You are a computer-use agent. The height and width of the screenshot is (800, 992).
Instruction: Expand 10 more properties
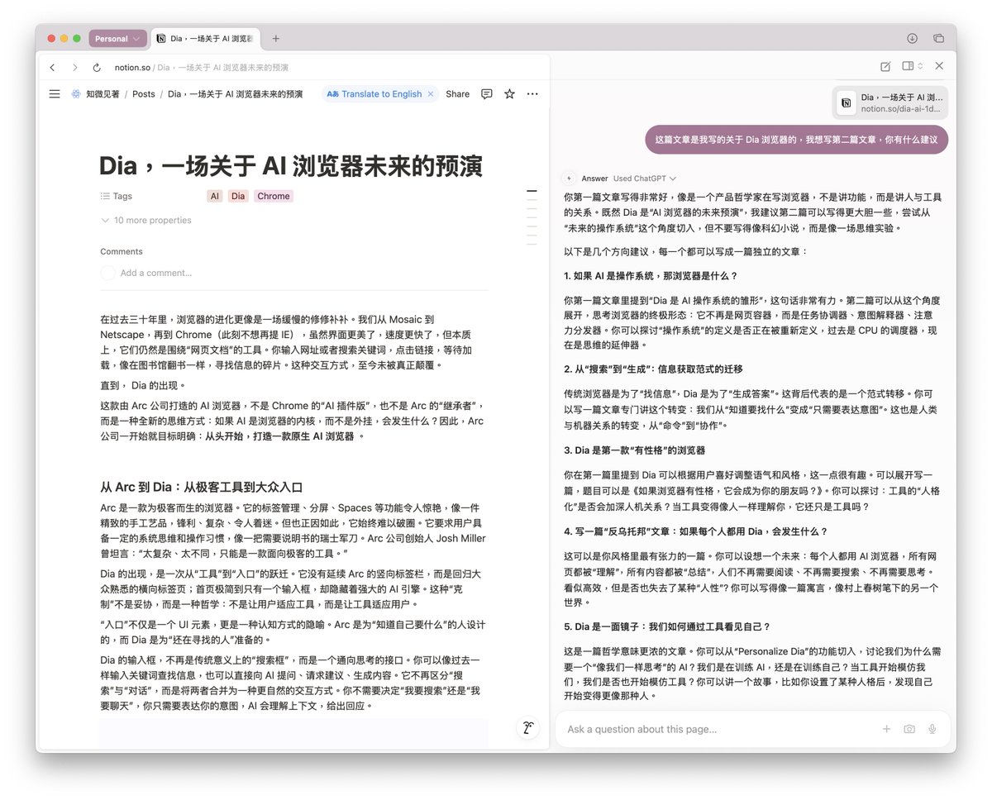point(146,221)
